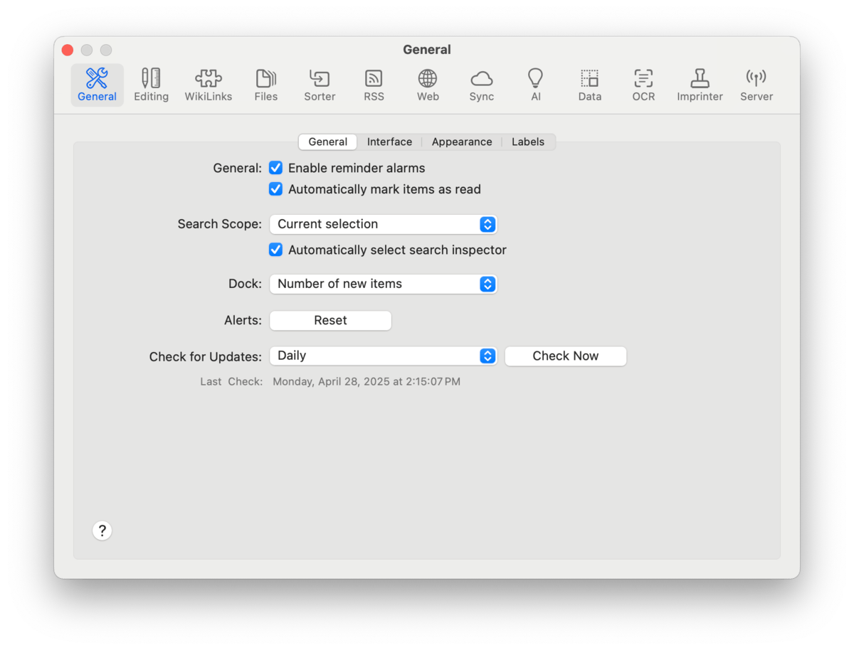Click the Check Now button
The height and width of the screenshot is (650, 854).
[x=565, y=356]
